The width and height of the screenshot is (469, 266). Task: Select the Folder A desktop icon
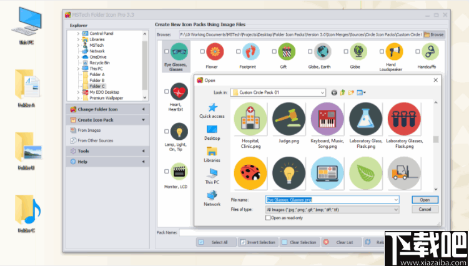click(27, 88)
